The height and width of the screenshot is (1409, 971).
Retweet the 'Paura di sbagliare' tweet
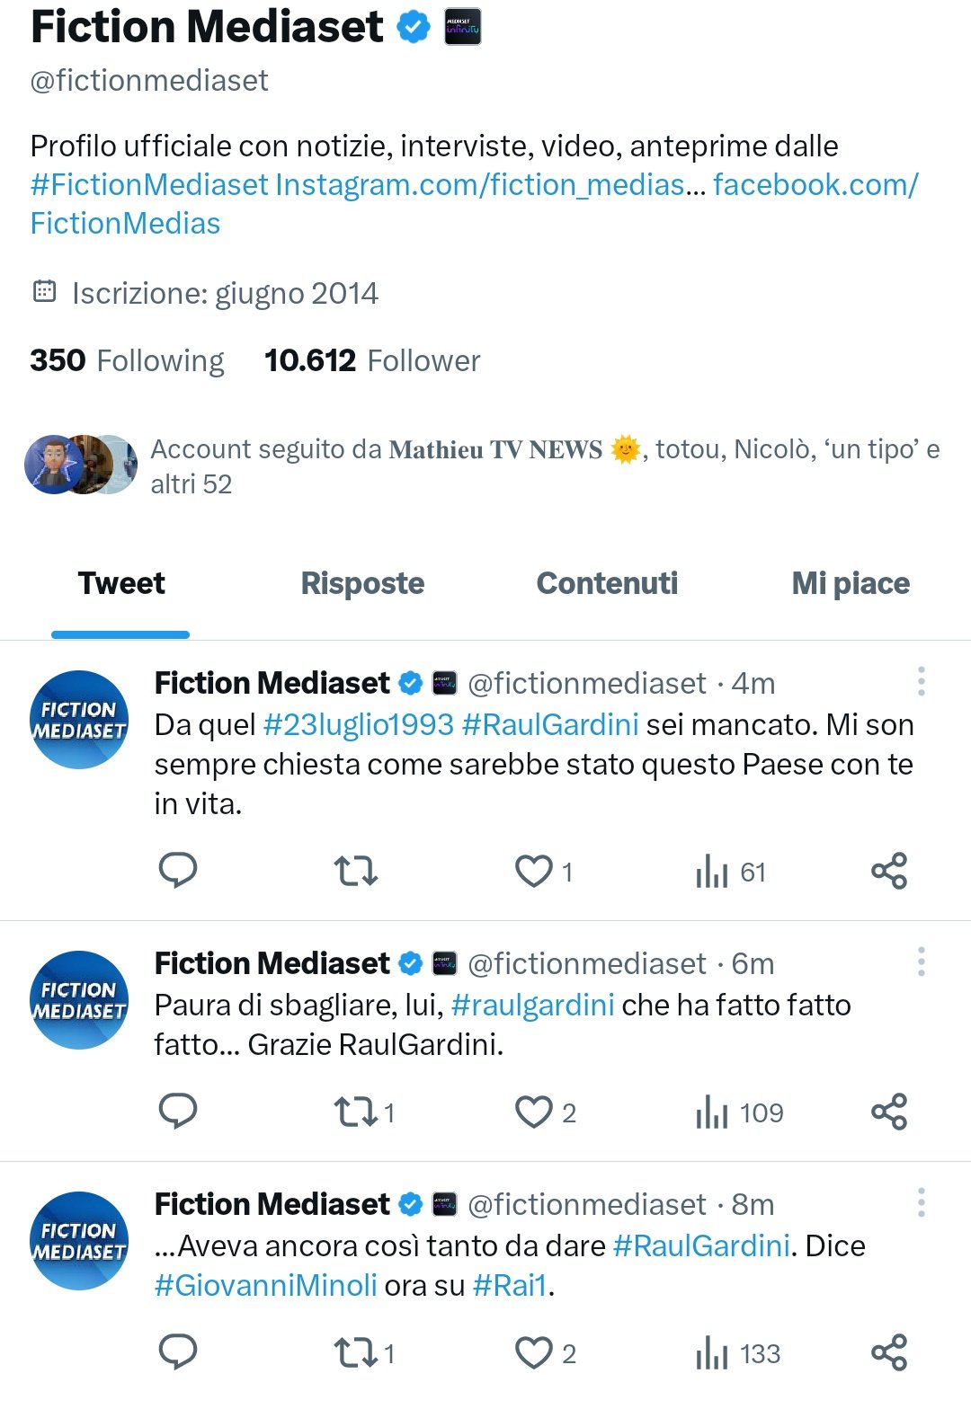tap(356, 1112)
